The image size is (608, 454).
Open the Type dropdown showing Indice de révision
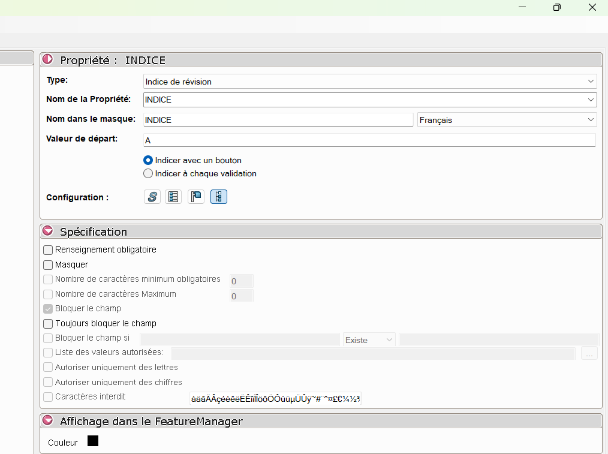tap(370, 82)
